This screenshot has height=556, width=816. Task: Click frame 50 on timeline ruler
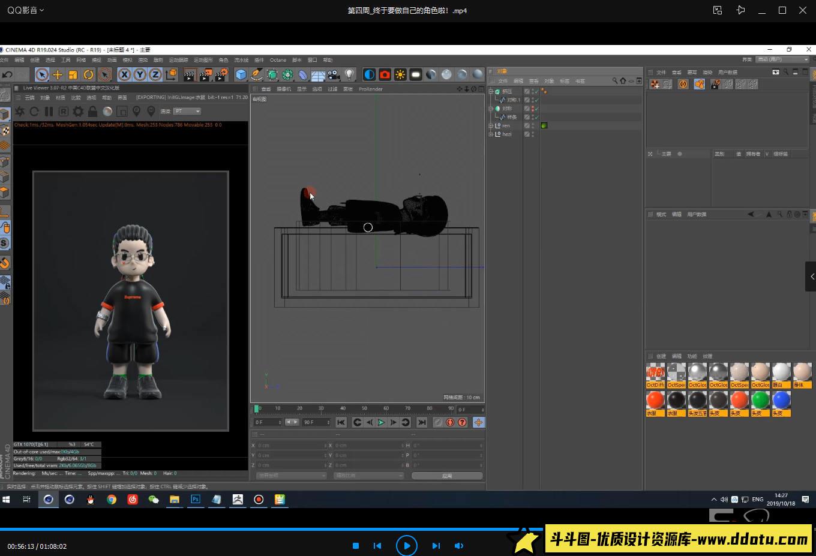[x=364, y=409]
